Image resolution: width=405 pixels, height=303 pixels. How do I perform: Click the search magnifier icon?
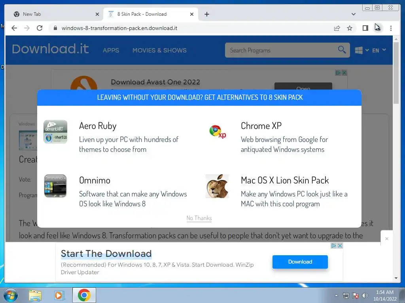coord(342,49)
